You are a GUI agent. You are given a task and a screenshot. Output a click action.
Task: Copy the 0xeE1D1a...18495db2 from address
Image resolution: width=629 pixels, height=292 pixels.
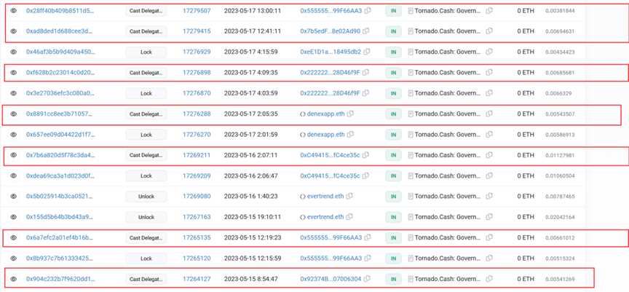[x=368, y=52]
